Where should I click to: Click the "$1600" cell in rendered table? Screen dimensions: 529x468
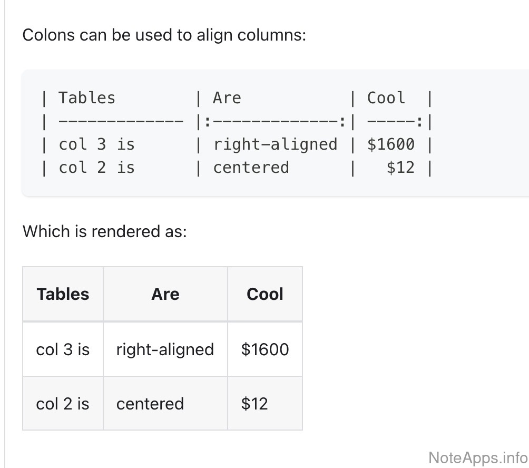(x=264, y=349)
